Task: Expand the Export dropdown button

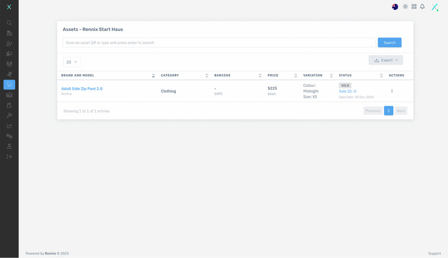Action: point(386,60)
